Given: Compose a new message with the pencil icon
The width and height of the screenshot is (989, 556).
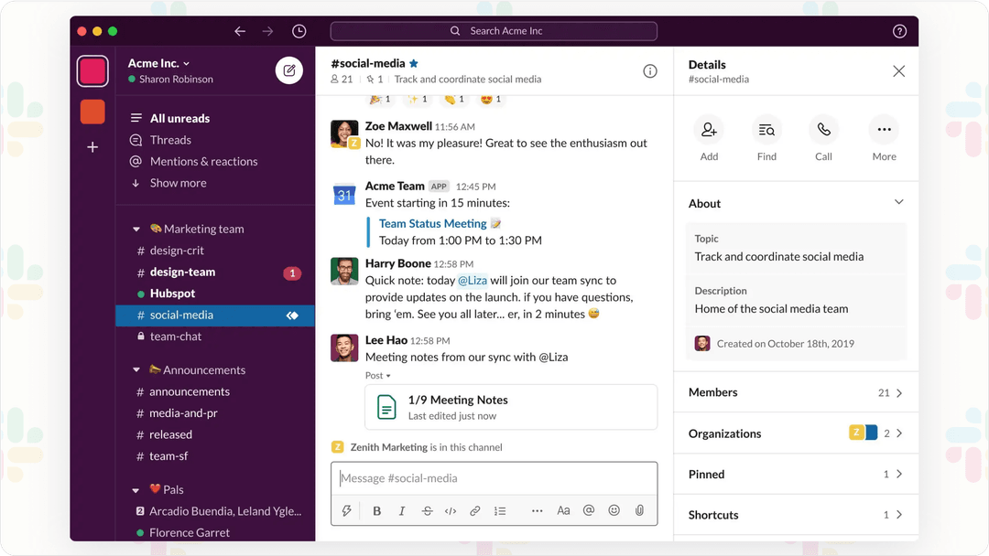Looking at the screenshot, I should coord(289,69).
